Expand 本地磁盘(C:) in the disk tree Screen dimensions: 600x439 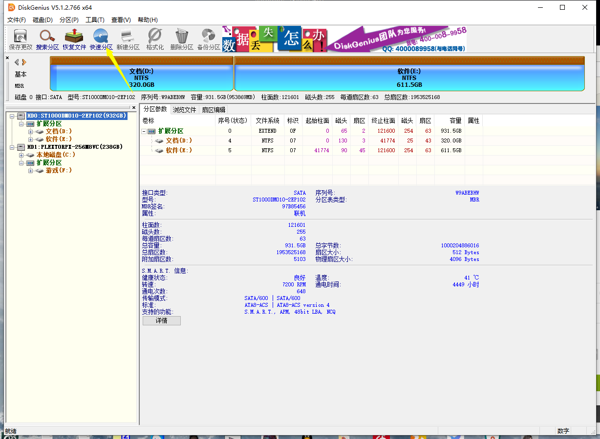(x=21, y=155)
